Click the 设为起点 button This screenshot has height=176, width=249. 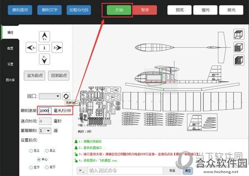point(34,76)
